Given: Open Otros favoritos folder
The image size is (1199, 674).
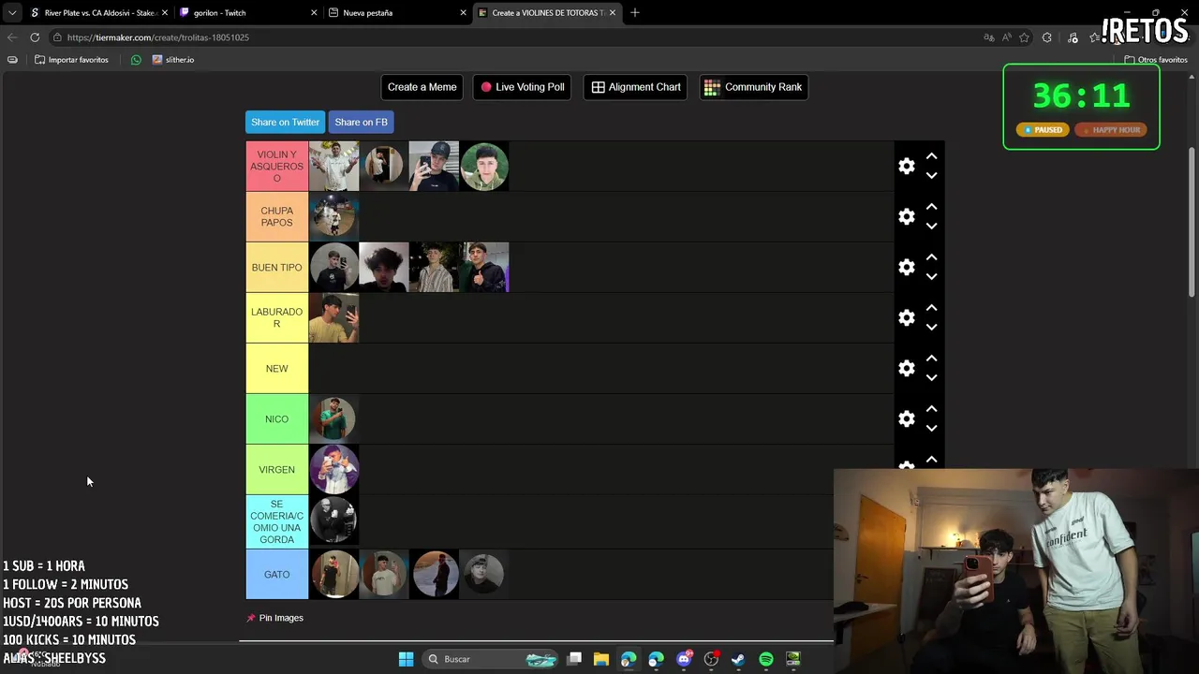Looking at the screenshot, I should tap(1156, 60).
